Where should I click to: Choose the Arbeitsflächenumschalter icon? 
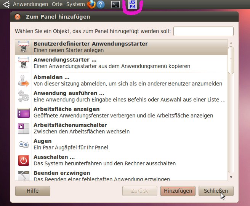tap(24, 128)
